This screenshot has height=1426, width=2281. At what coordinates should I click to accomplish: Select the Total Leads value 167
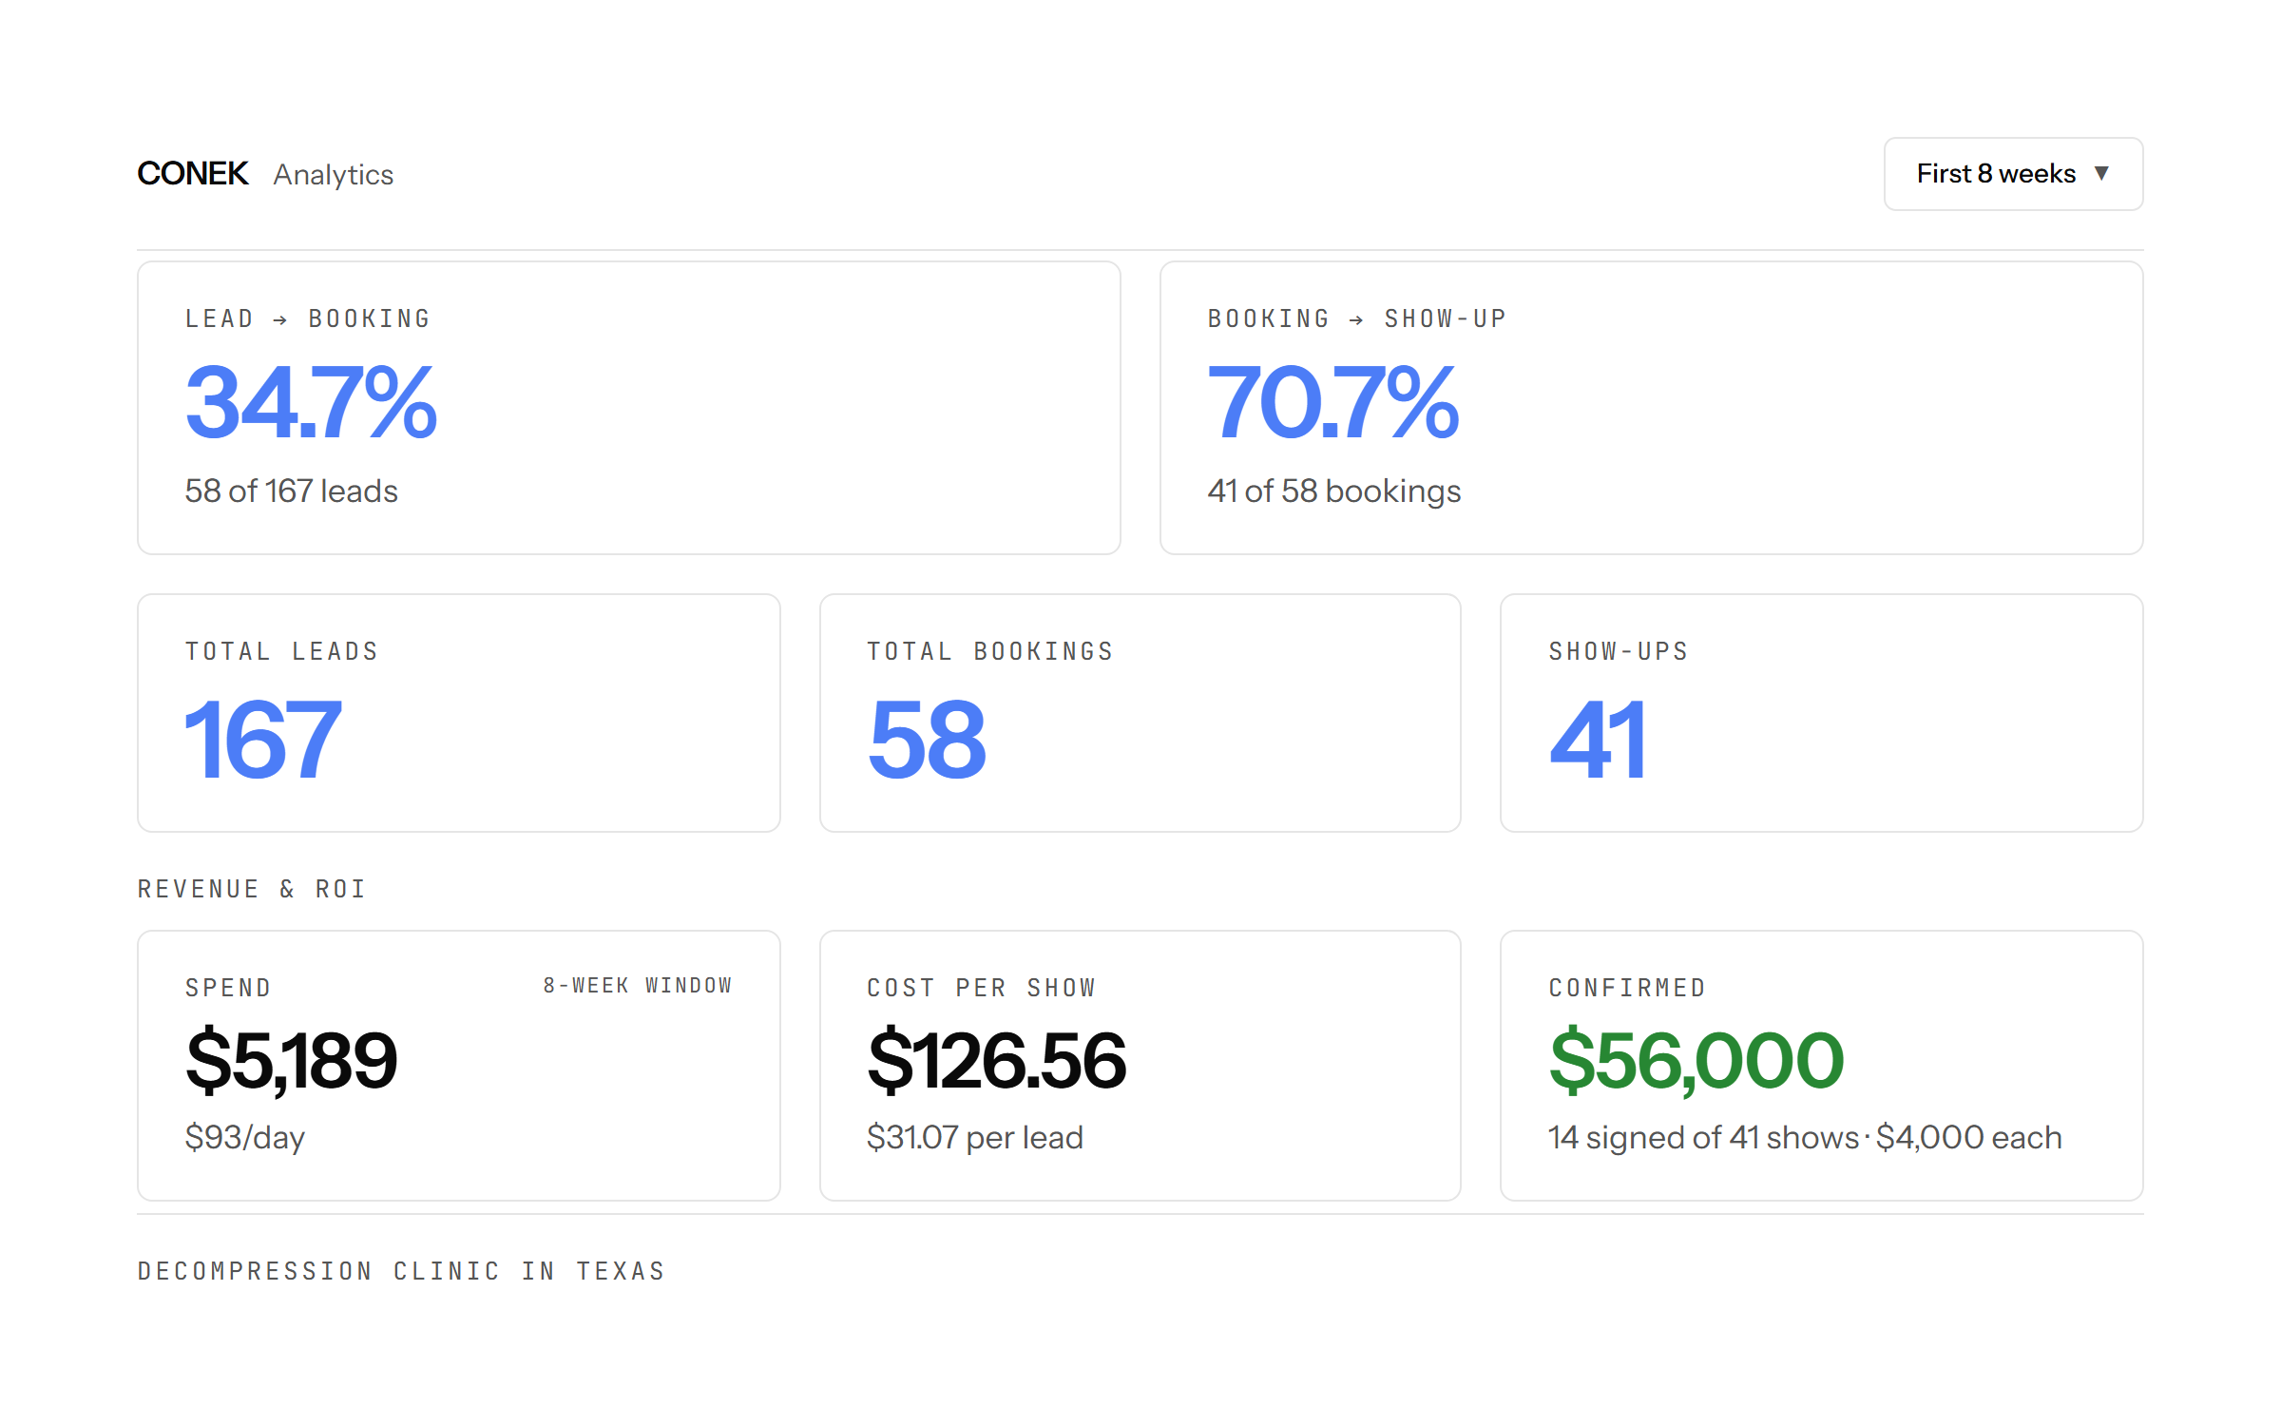click(x=263, y=739)
